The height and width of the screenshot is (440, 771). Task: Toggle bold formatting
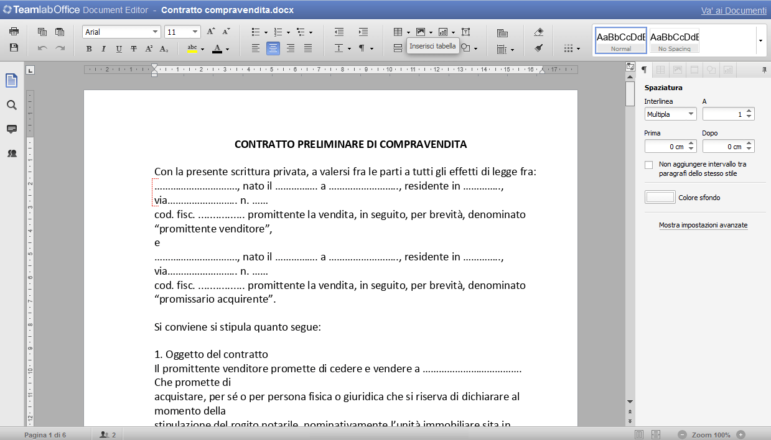89,48
